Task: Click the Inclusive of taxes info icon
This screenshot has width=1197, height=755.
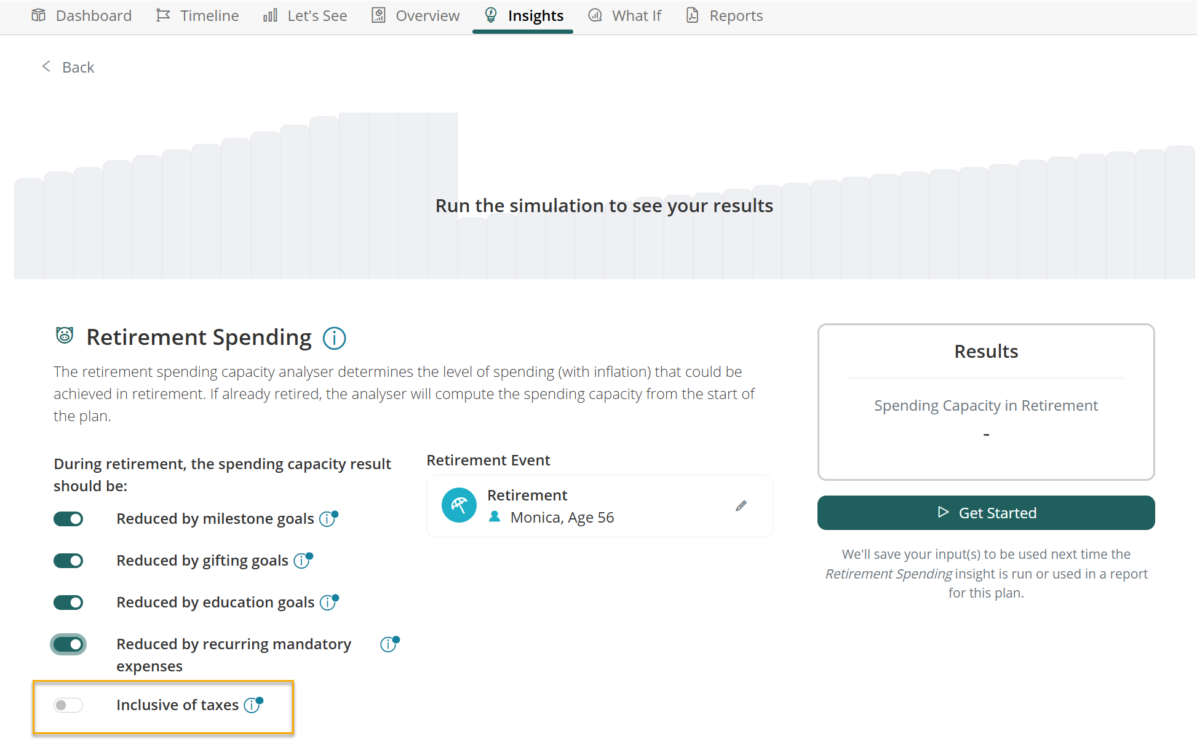Action: coord(252,705)
